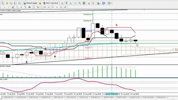This screenshot has width=178, height=100.
Task: Click the 12 Aug 08:00 time label
Action: tap(135, 94)
